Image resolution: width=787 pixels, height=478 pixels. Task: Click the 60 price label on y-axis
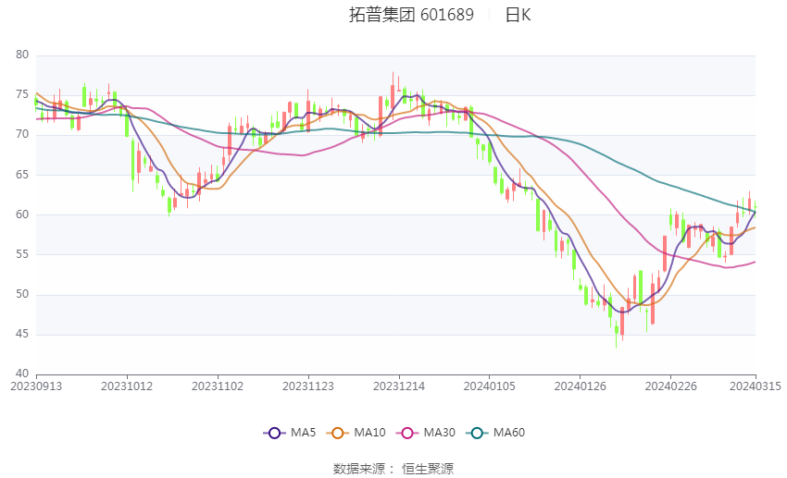pyautogui.click(x=22, y=214)
